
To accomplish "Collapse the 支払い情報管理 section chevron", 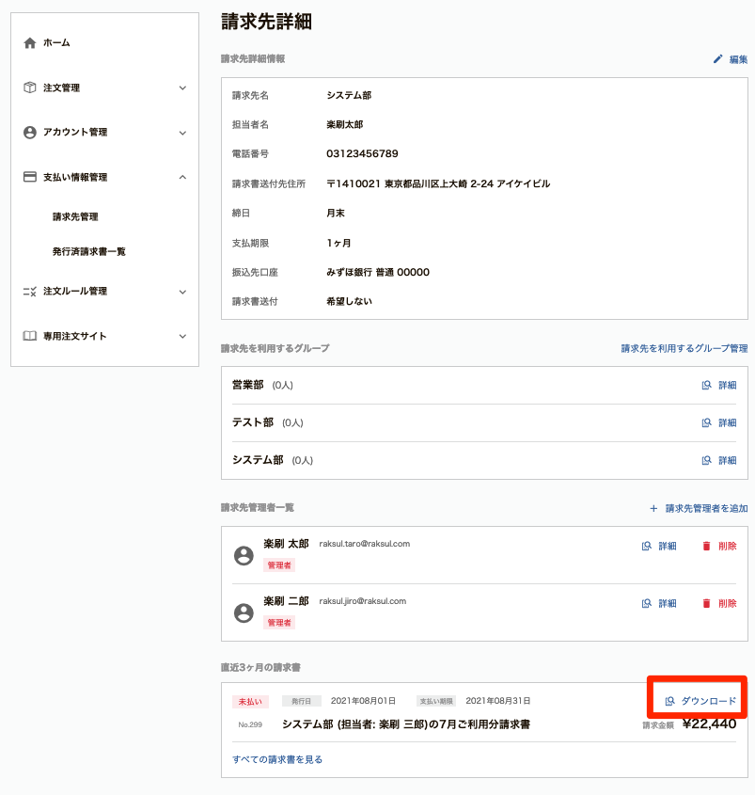I will [x=183, y=177].
